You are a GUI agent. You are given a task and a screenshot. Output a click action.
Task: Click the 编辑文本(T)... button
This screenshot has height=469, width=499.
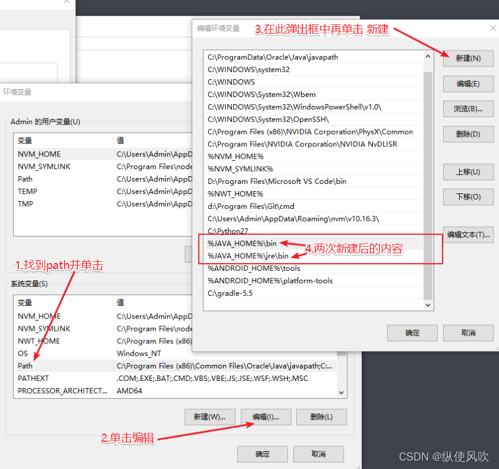468,234
